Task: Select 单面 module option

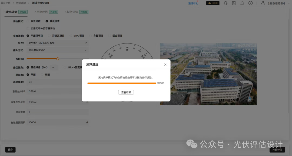Action: pyautogui.click(x=28, y=75)
